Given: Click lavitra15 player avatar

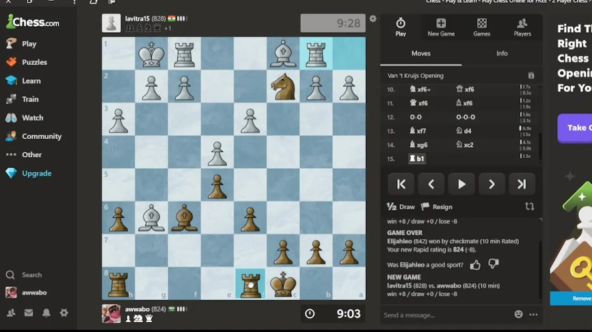Looking at the screenshot, I should (x=111, y=23).
